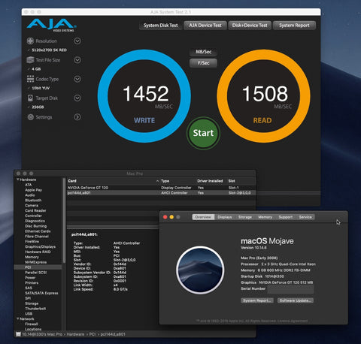Select Card Reader in the hardware list
The height and width of the screenshot is (344, 361).
[x=35, y=210]
